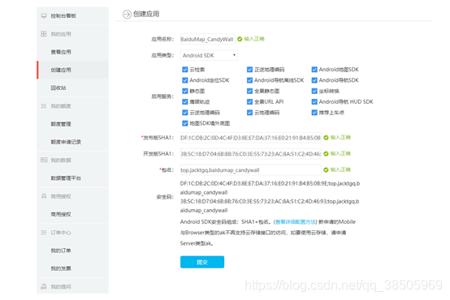Open the Android SDK application type dropdown

(x=209, y=55)
